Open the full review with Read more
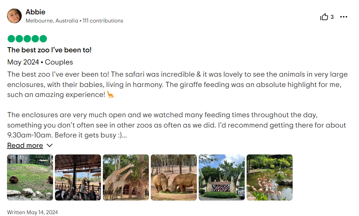359x216 pixels. pos(25,145)
